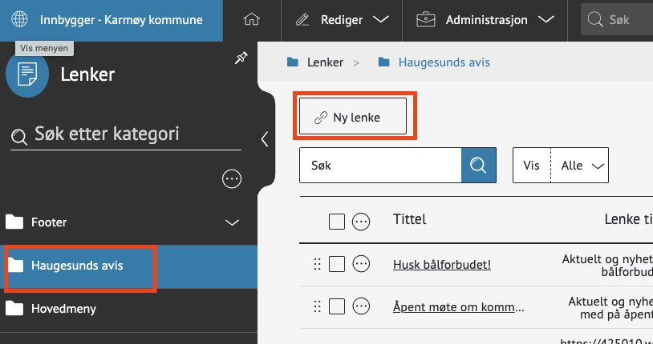The height and width of the screenshot is (344, 653).
Task: Collapse the sidebar with the arrow
Action: click(265, 138)
